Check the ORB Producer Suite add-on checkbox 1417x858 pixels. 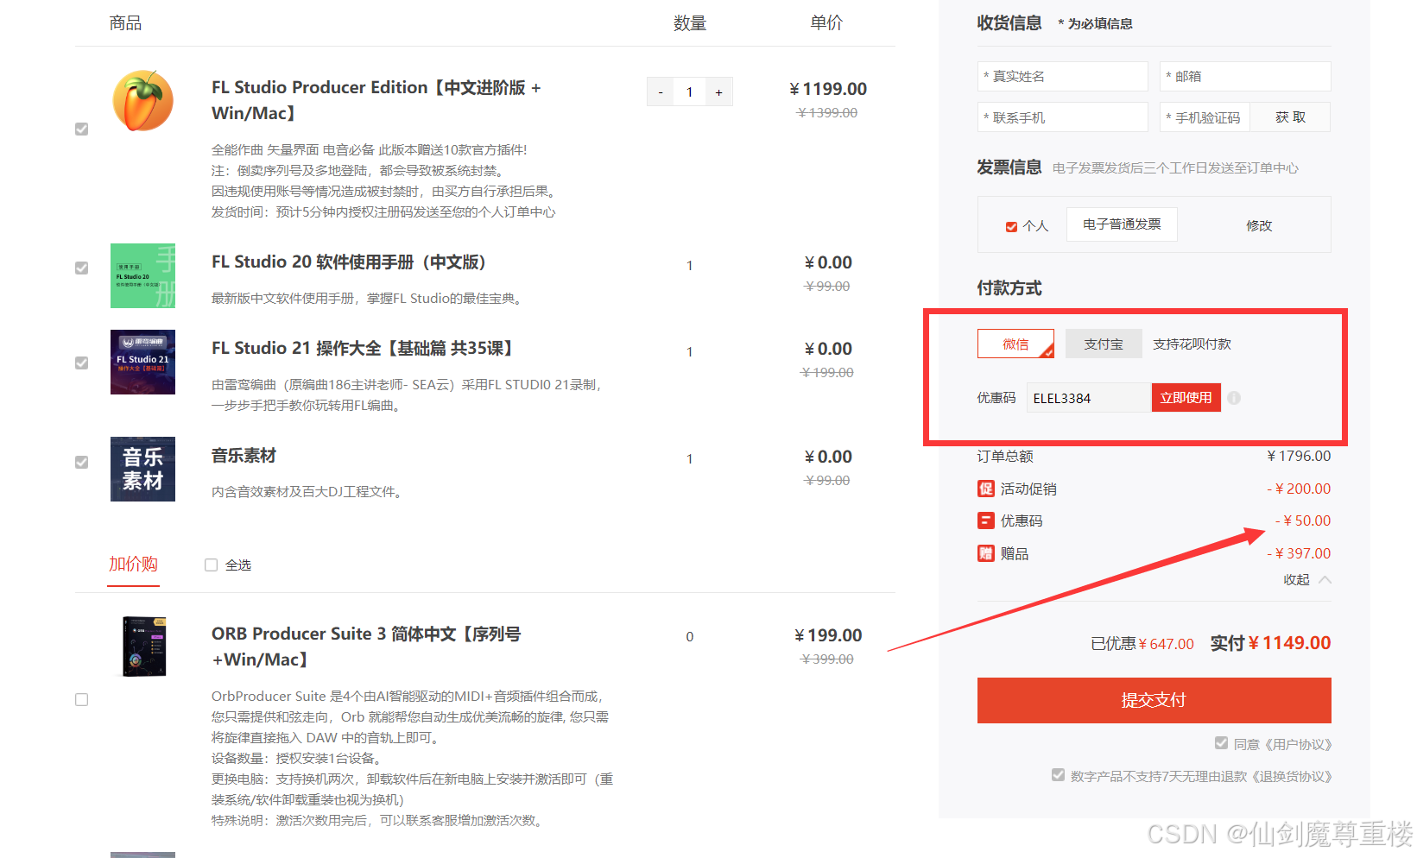(82, 699)
